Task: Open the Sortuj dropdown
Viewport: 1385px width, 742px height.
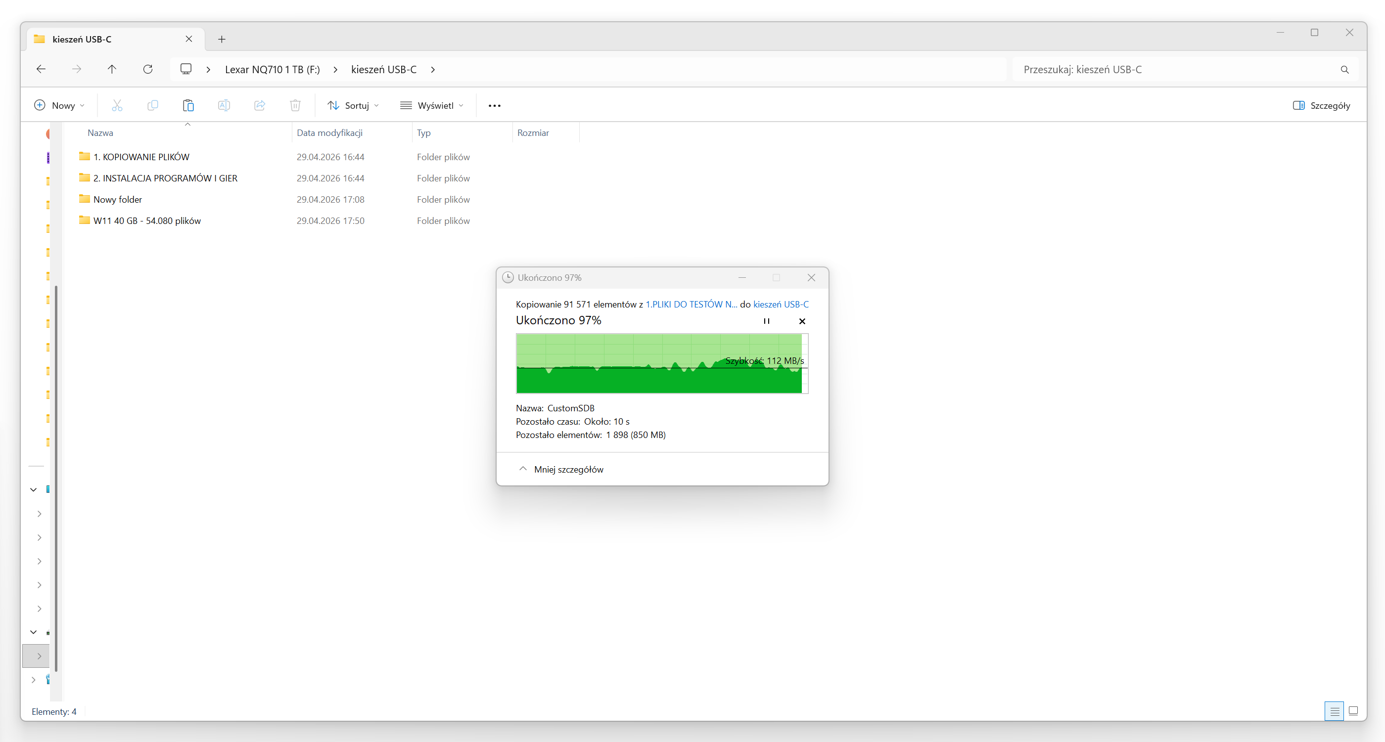Action: point(353,105)
